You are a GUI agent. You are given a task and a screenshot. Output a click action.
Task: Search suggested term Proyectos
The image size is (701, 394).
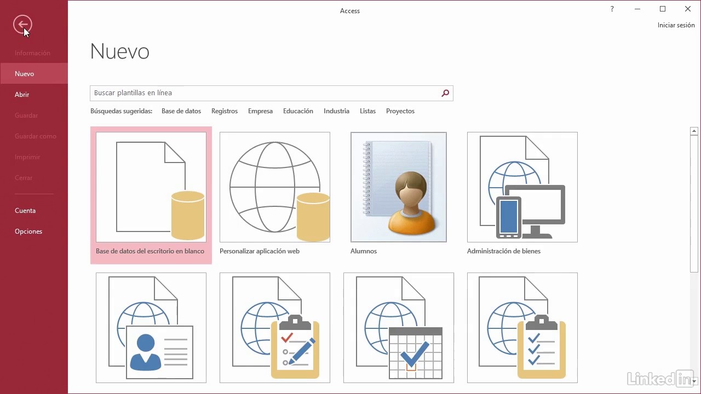(400, 111)
